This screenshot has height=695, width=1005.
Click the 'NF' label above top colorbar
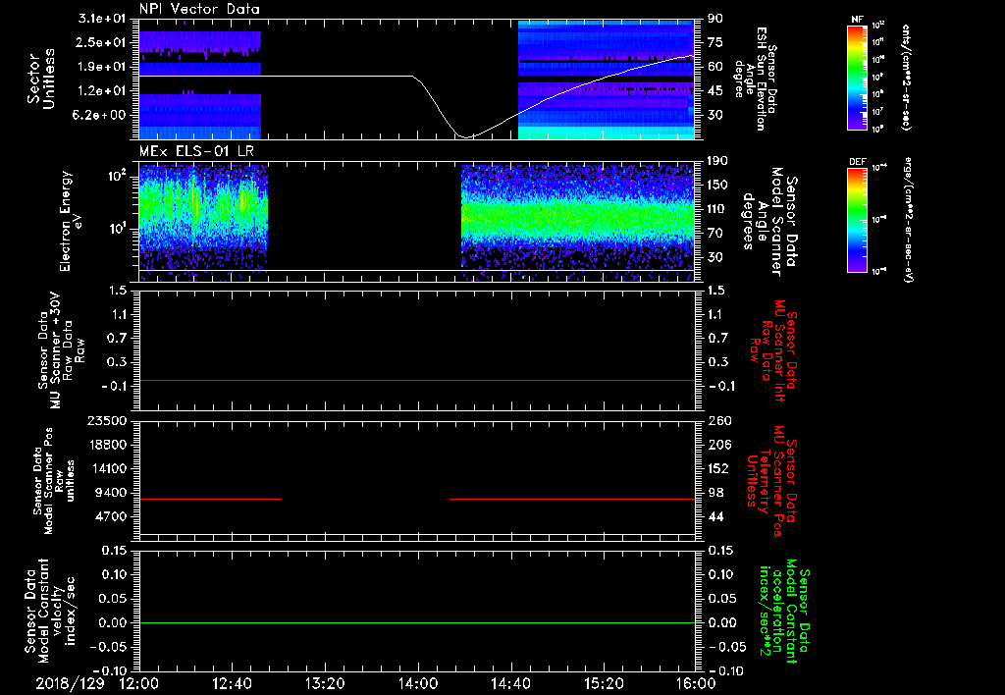(858, 20)
